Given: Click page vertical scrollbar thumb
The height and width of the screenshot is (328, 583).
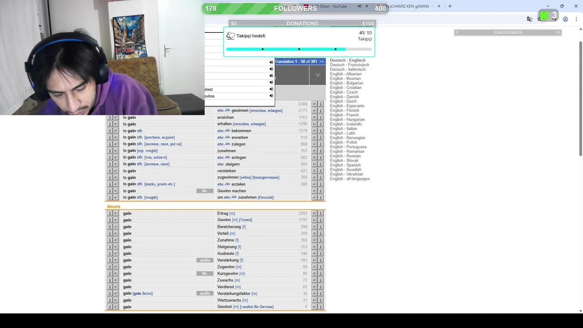Looking at the screenshot, I should [580, 98].
